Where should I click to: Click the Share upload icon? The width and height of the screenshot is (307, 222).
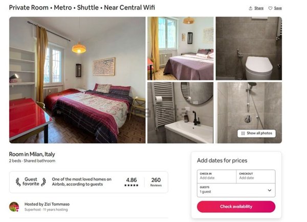[250, 8]
